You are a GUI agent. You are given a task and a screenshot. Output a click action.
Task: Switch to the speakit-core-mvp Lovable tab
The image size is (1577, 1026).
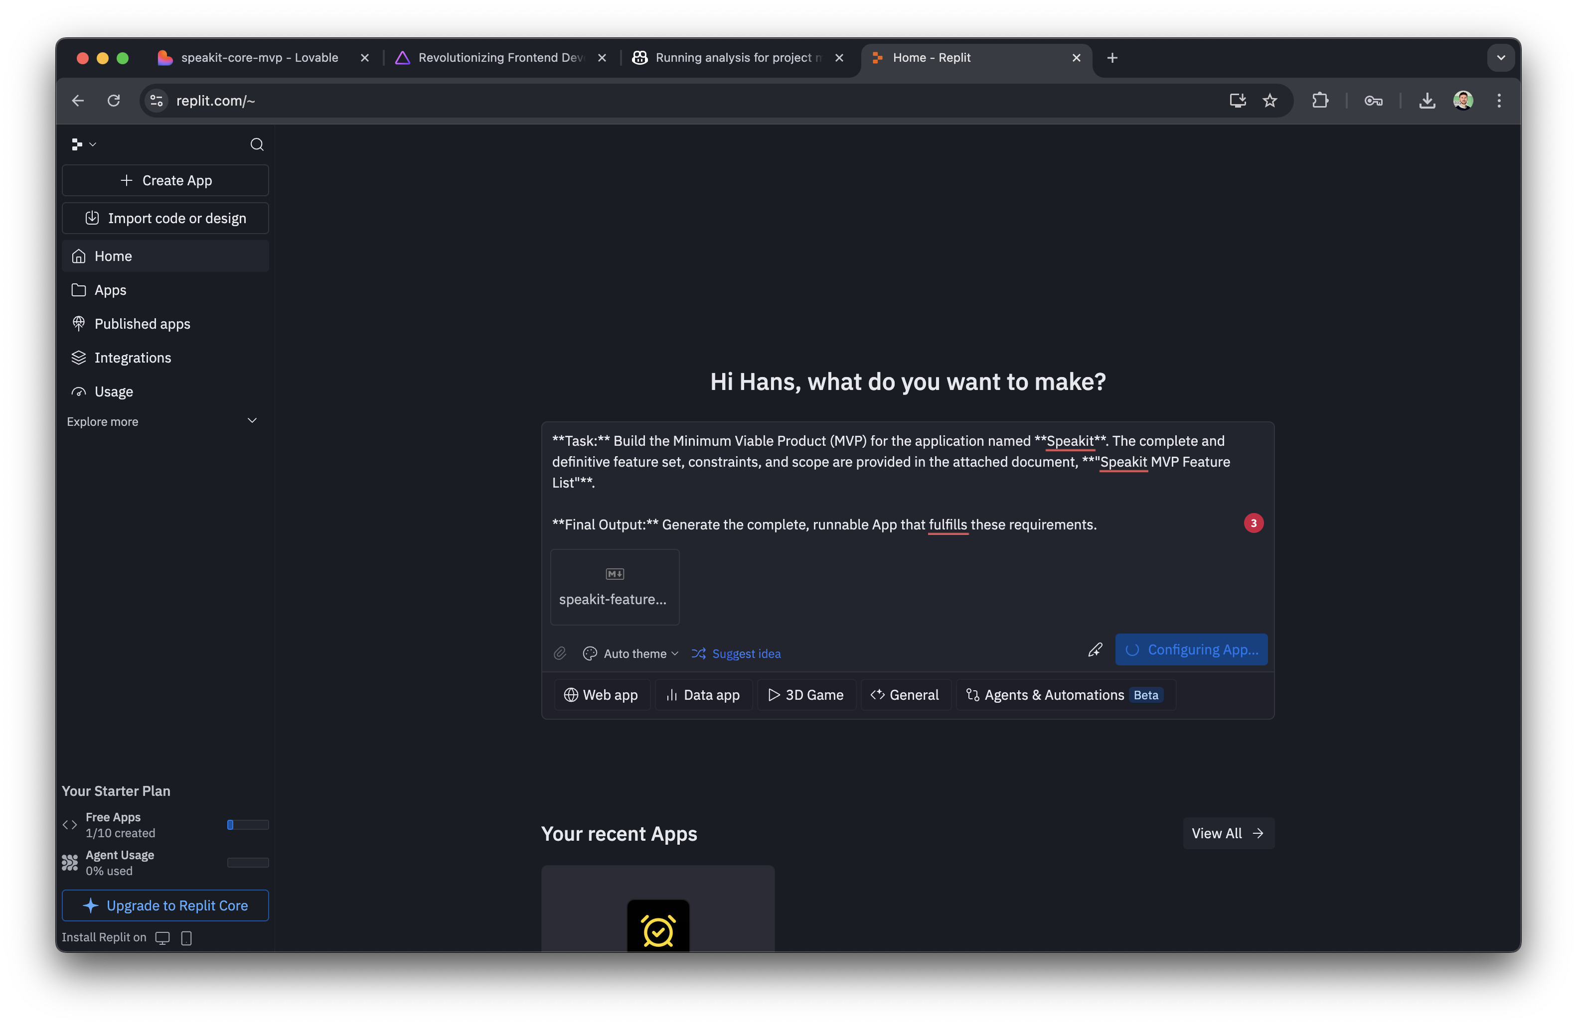click(259, 58)
